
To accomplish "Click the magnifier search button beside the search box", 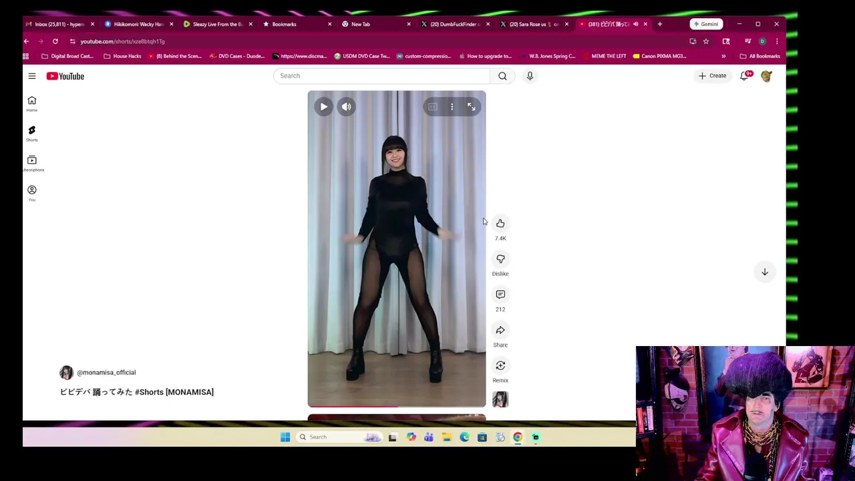I will tap(502, 76).
